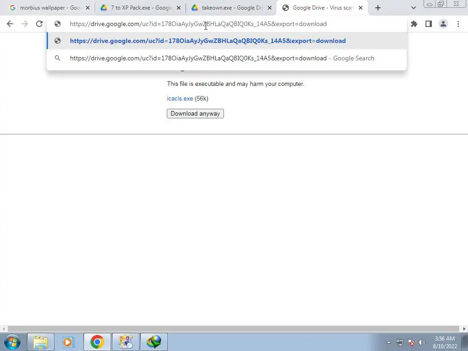468x351 pixels.
Task: Show hidden system tray icons
Action: [388, 342]
